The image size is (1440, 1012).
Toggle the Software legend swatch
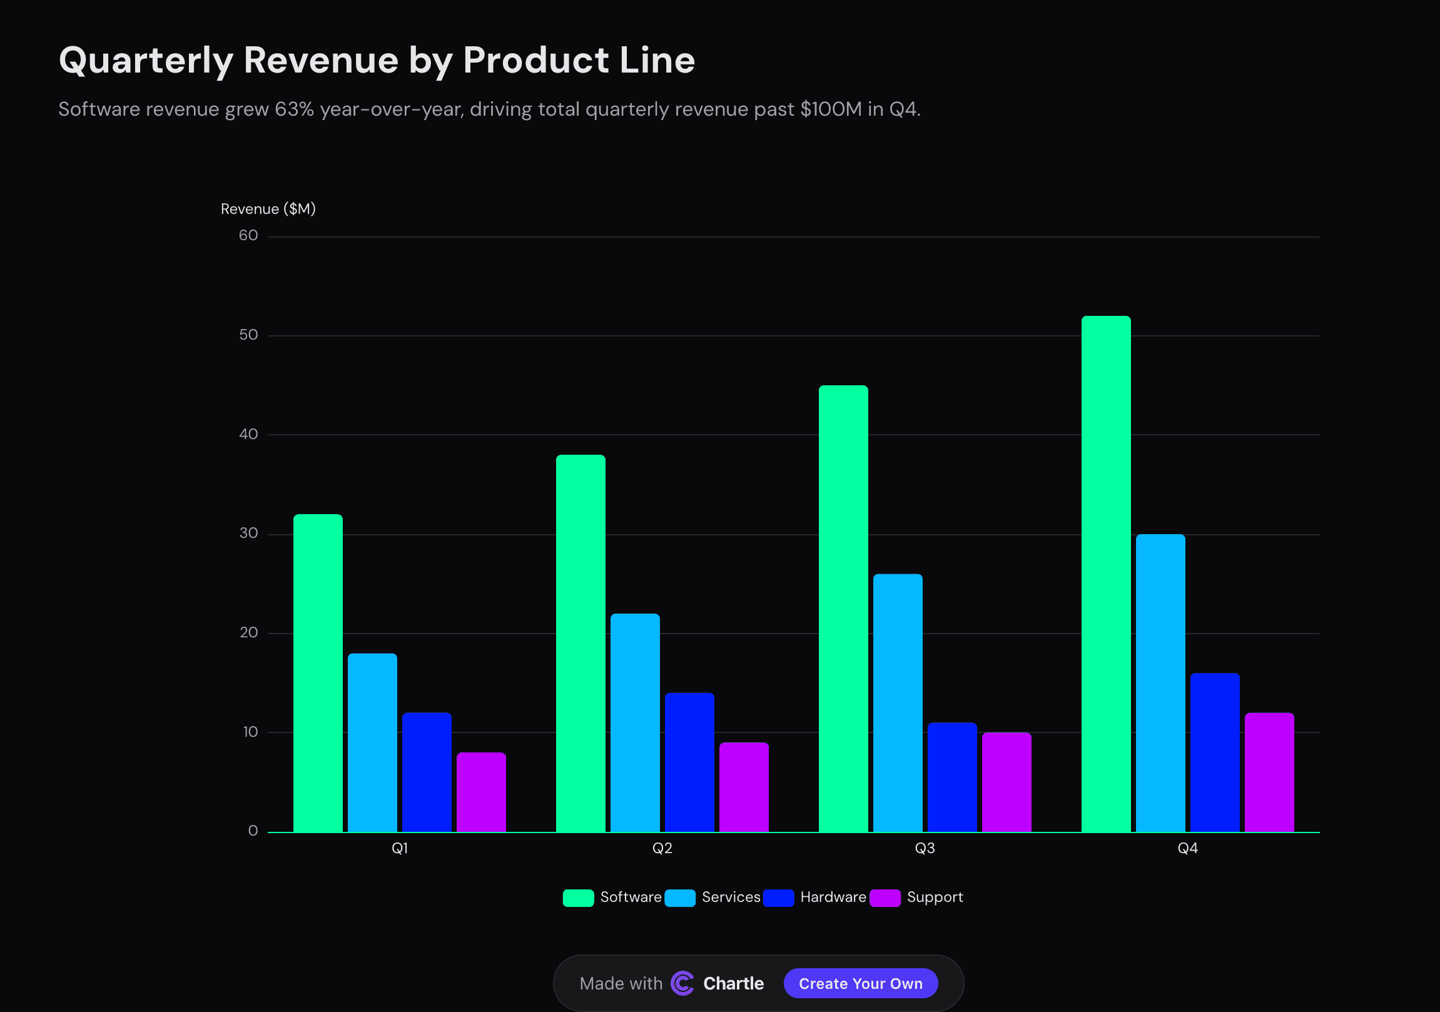[x=577, y=898]
